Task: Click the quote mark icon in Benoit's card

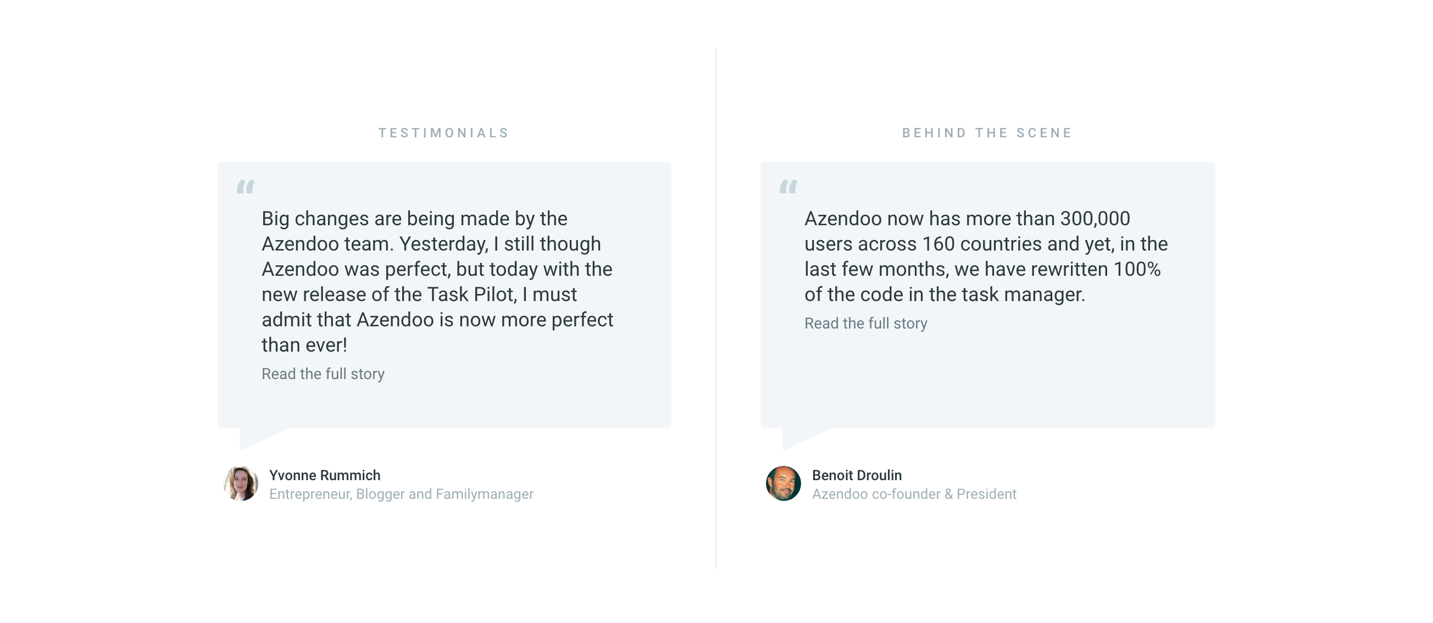Action: [788, 186]
